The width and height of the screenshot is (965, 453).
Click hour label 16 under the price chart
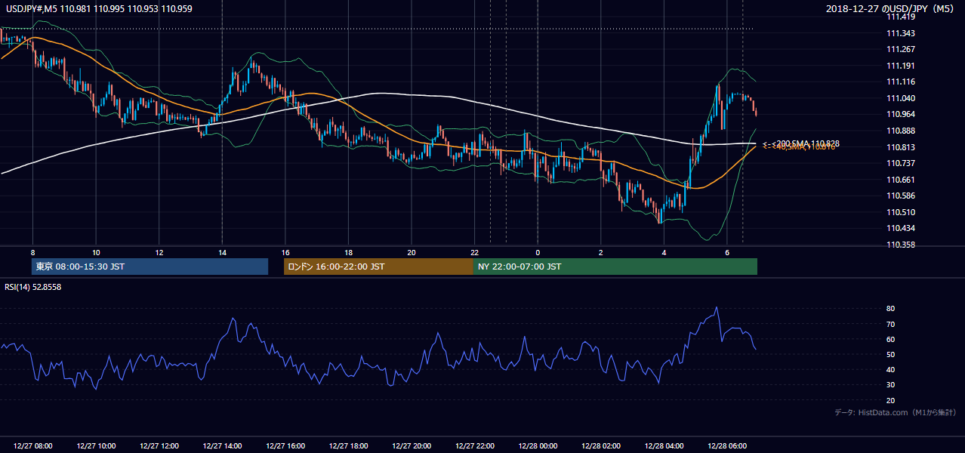click(x=285, y=252)
